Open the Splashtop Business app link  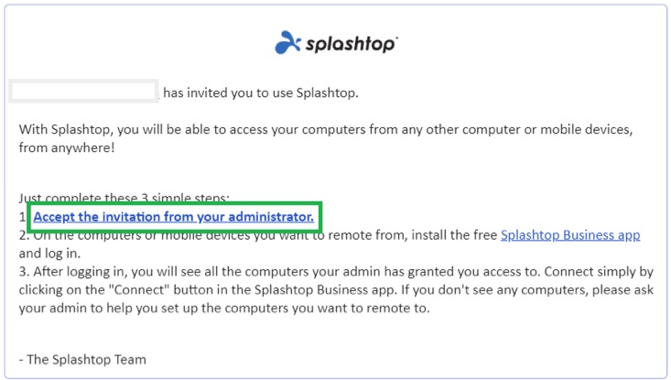[x=570, y=235]
